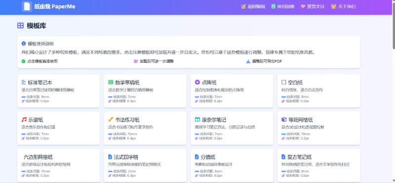Choose the 法式田字格 template title
The image size is (395, 183).
(x=126, y=157)
